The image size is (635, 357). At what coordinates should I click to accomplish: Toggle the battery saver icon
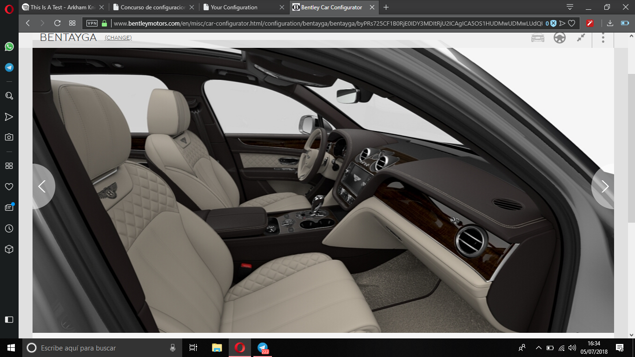pyautogui.click(x=625, y=23)
